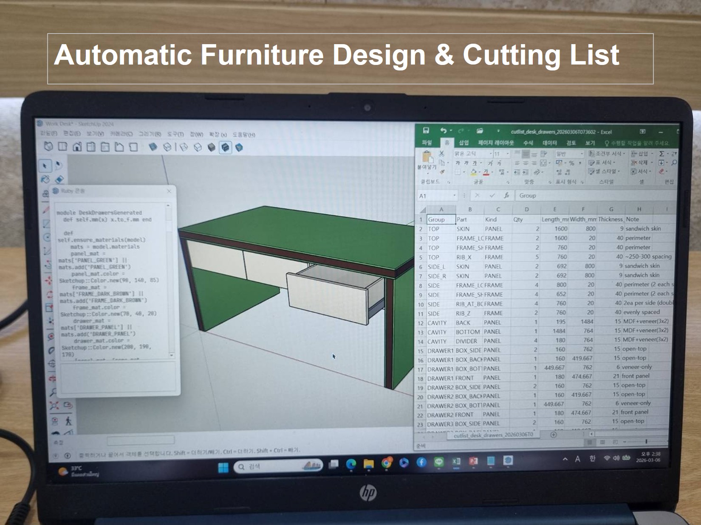Toggle X-ray face style in SketchUp
This screenshot has height=525, width=701.
click(x=153, y=147)
